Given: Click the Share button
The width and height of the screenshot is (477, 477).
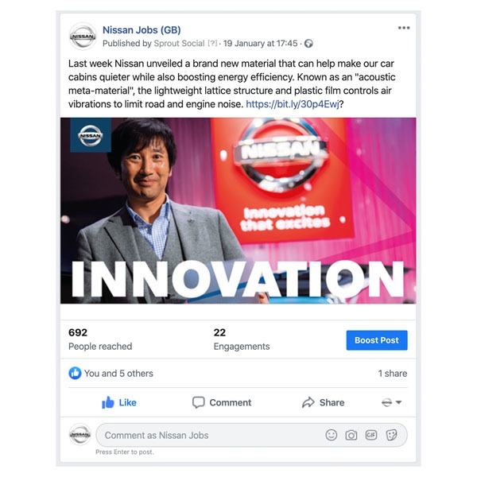Looking at the screenshot, I should pos(323,402).
